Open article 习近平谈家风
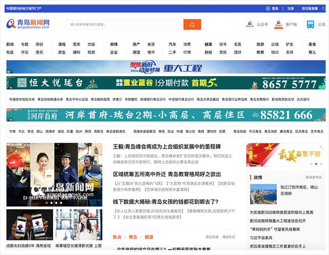This screenshot has height=255, width=329. tap(261, 238)
